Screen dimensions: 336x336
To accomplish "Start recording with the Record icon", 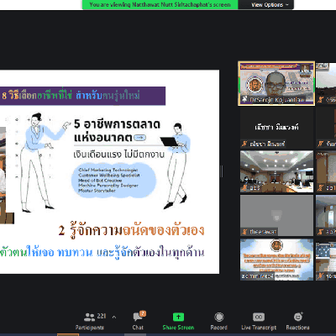I will coord(219,317).
